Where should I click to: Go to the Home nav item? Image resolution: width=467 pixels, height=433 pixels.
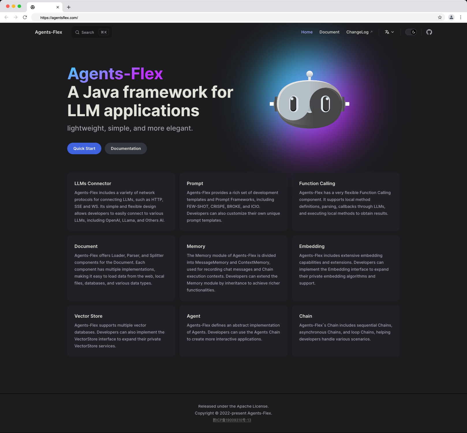coord(307,32)
